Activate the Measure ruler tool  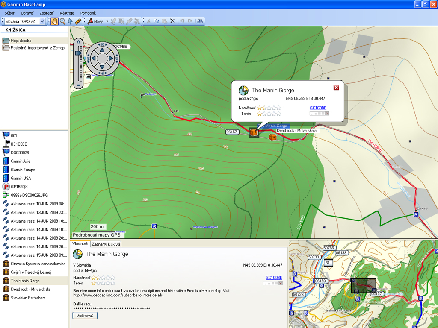click(78, 21)
